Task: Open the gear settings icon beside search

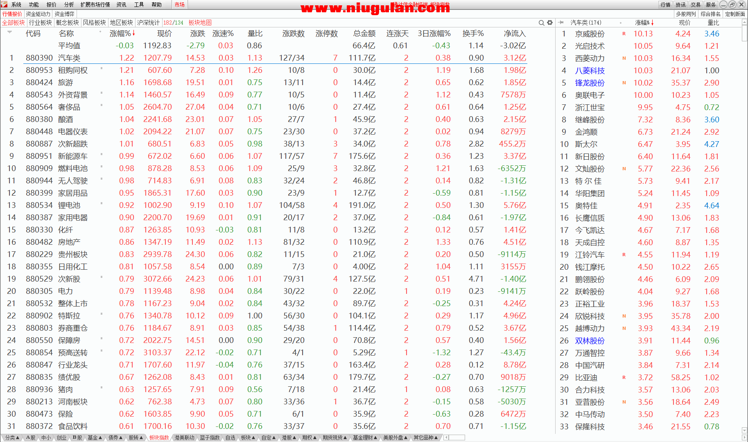Action: click(550, 23)
